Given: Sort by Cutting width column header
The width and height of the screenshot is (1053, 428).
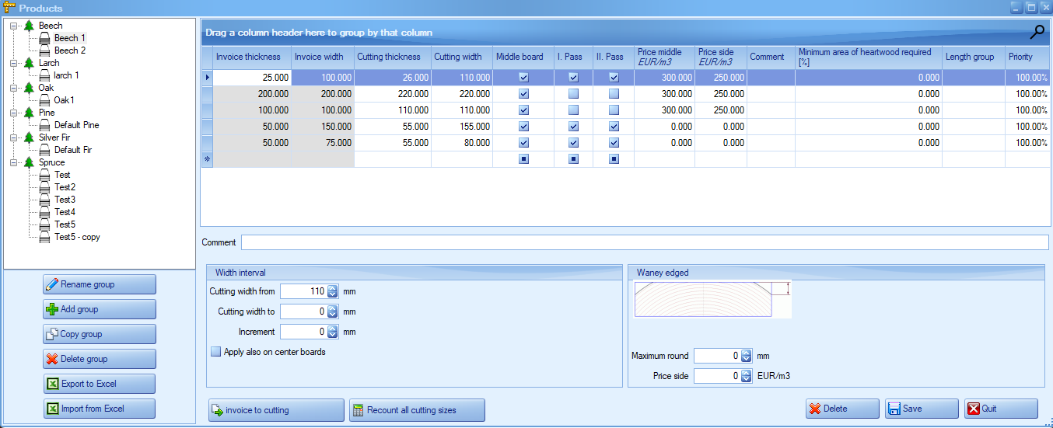Looking at the screenshot, I should pos(462,57).
